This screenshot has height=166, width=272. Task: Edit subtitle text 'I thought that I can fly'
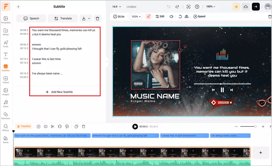click(57, 49)
